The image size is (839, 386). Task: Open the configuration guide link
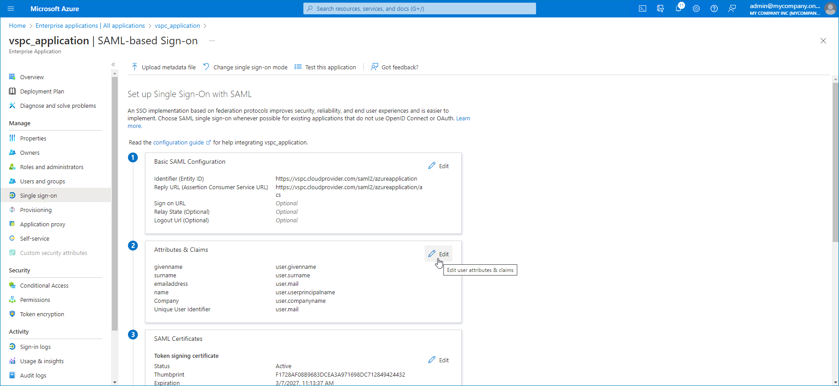182,142
